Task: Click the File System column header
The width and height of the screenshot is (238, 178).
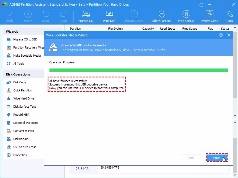Action: pyautogui.click(x=115, y=29)
